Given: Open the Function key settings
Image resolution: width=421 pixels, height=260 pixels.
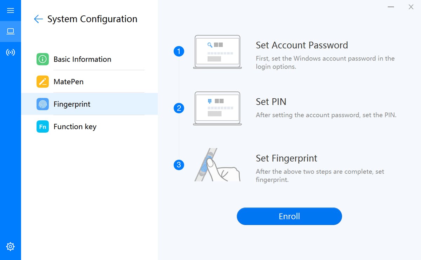Looking at the screenshot, I should click(x=75, y=127).
